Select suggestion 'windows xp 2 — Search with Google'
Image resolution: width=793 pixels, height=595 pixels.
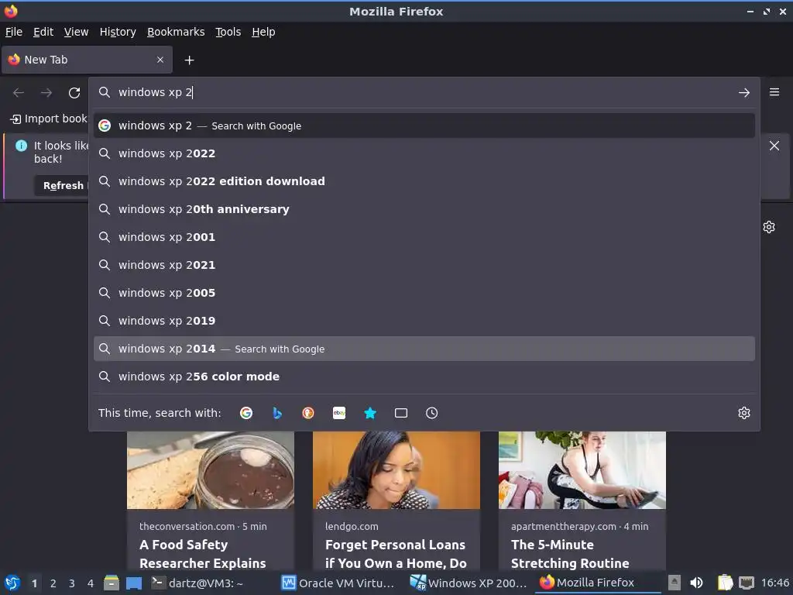tap(424, 126)
